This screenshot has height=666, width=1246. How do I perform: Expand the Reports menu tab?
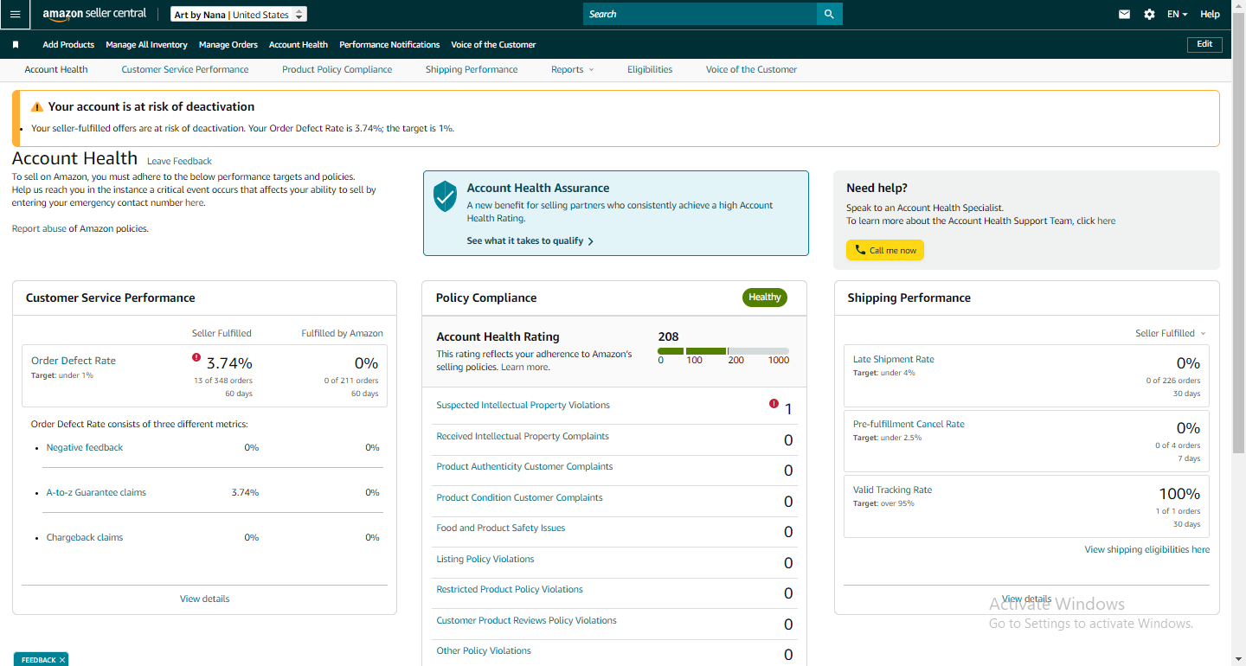(x=572, y=69)
